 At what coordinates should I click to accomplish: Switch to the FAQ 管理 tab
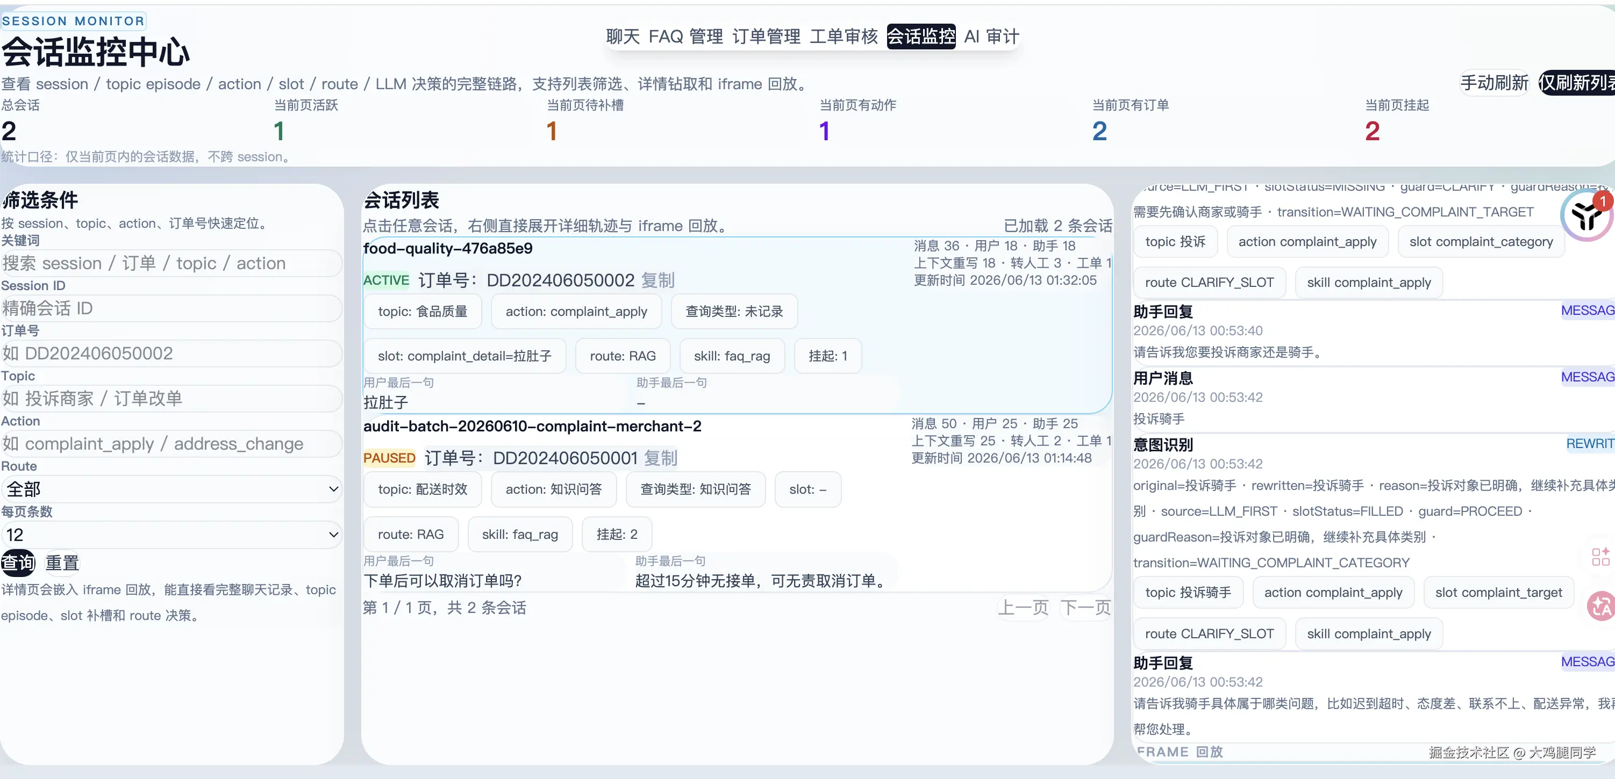click(x=686, y=37)
